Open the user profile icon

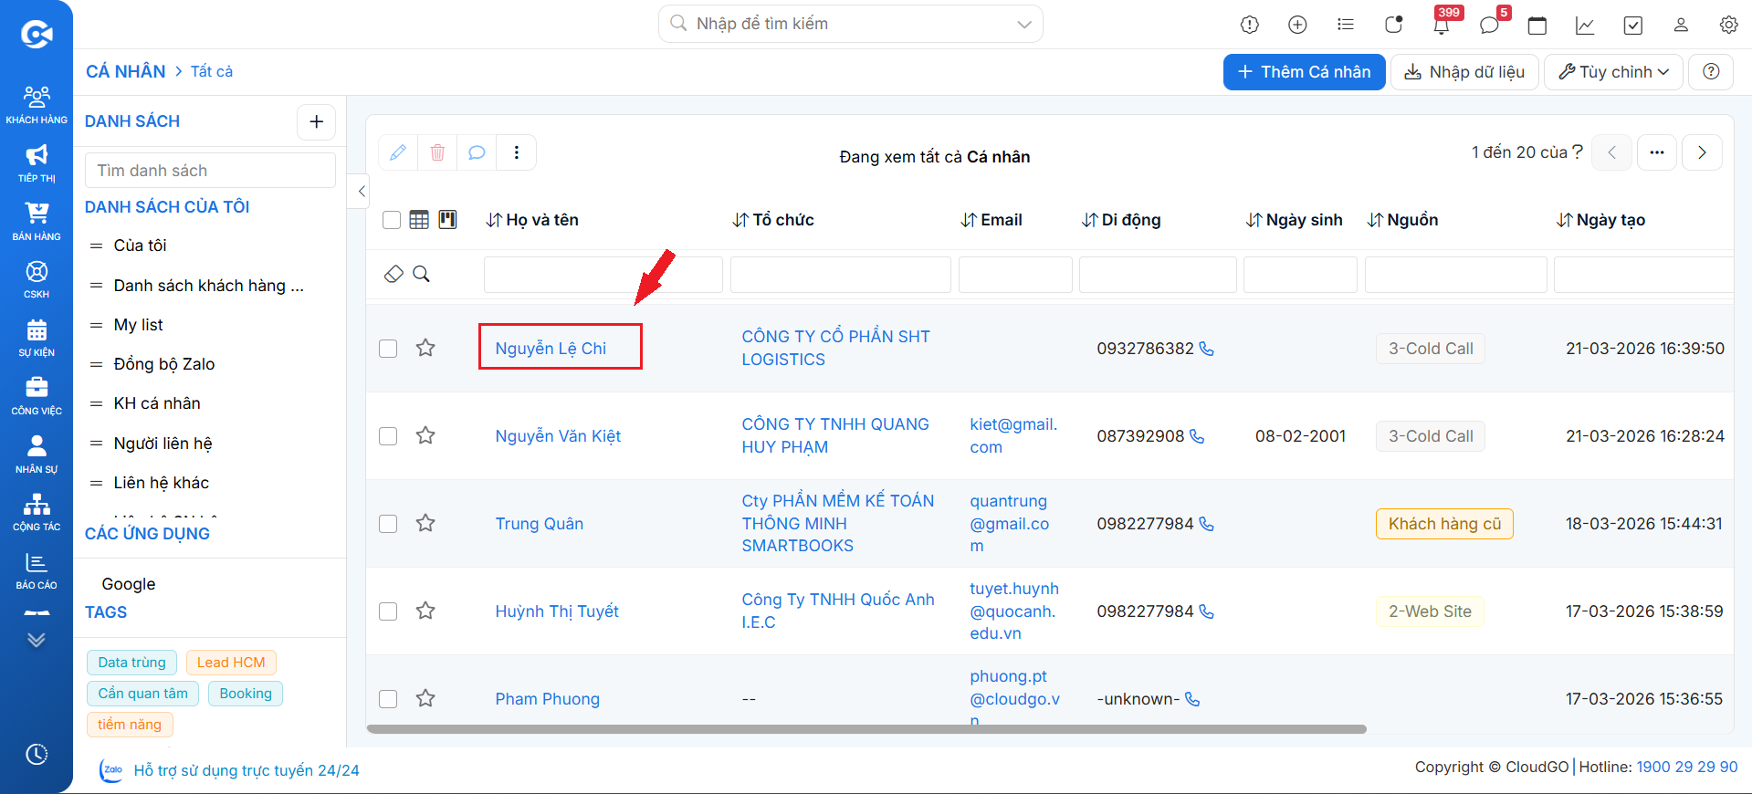tap(1681, 25)
